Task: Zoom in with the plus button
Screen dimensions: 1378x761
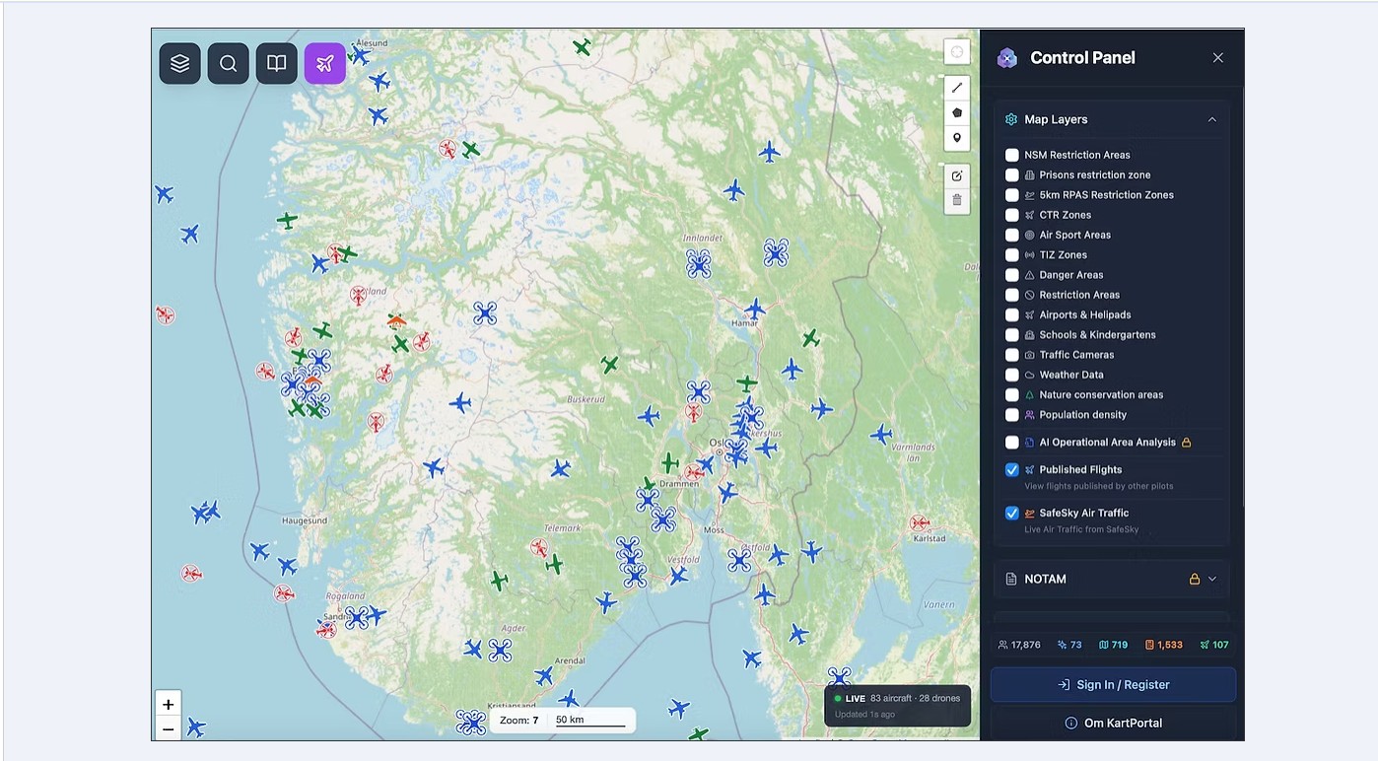Action: [169, 704]
